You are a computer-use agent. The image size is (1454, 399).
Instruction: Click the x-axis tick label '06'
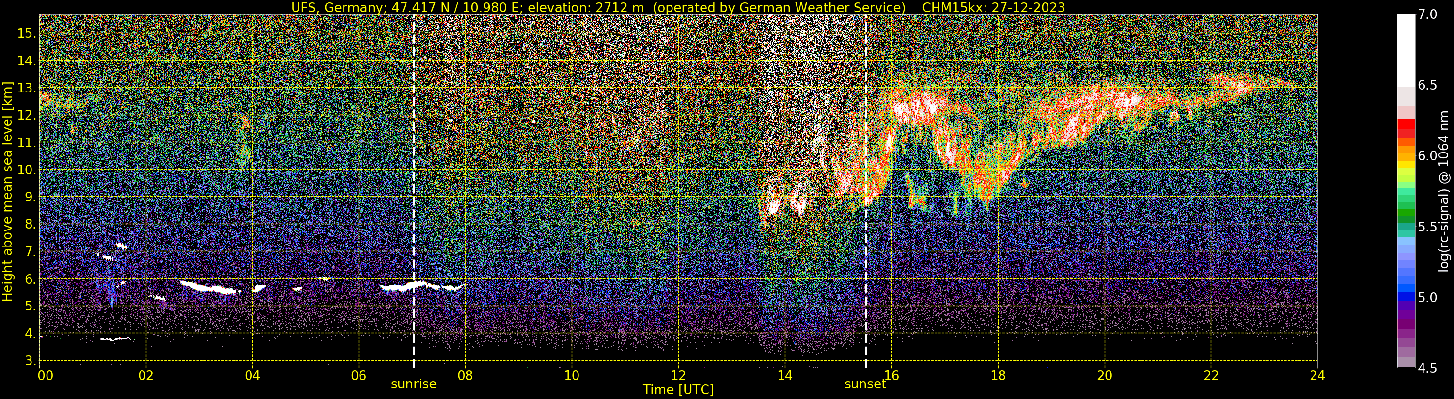359,375
